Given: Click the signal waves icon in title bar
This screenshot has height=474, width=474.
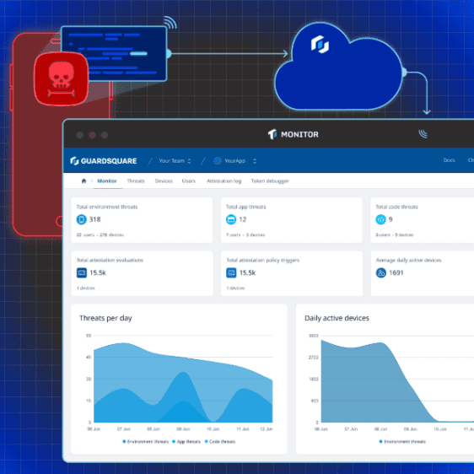Looking at the screenshot, I should click(x=423, y=133).
